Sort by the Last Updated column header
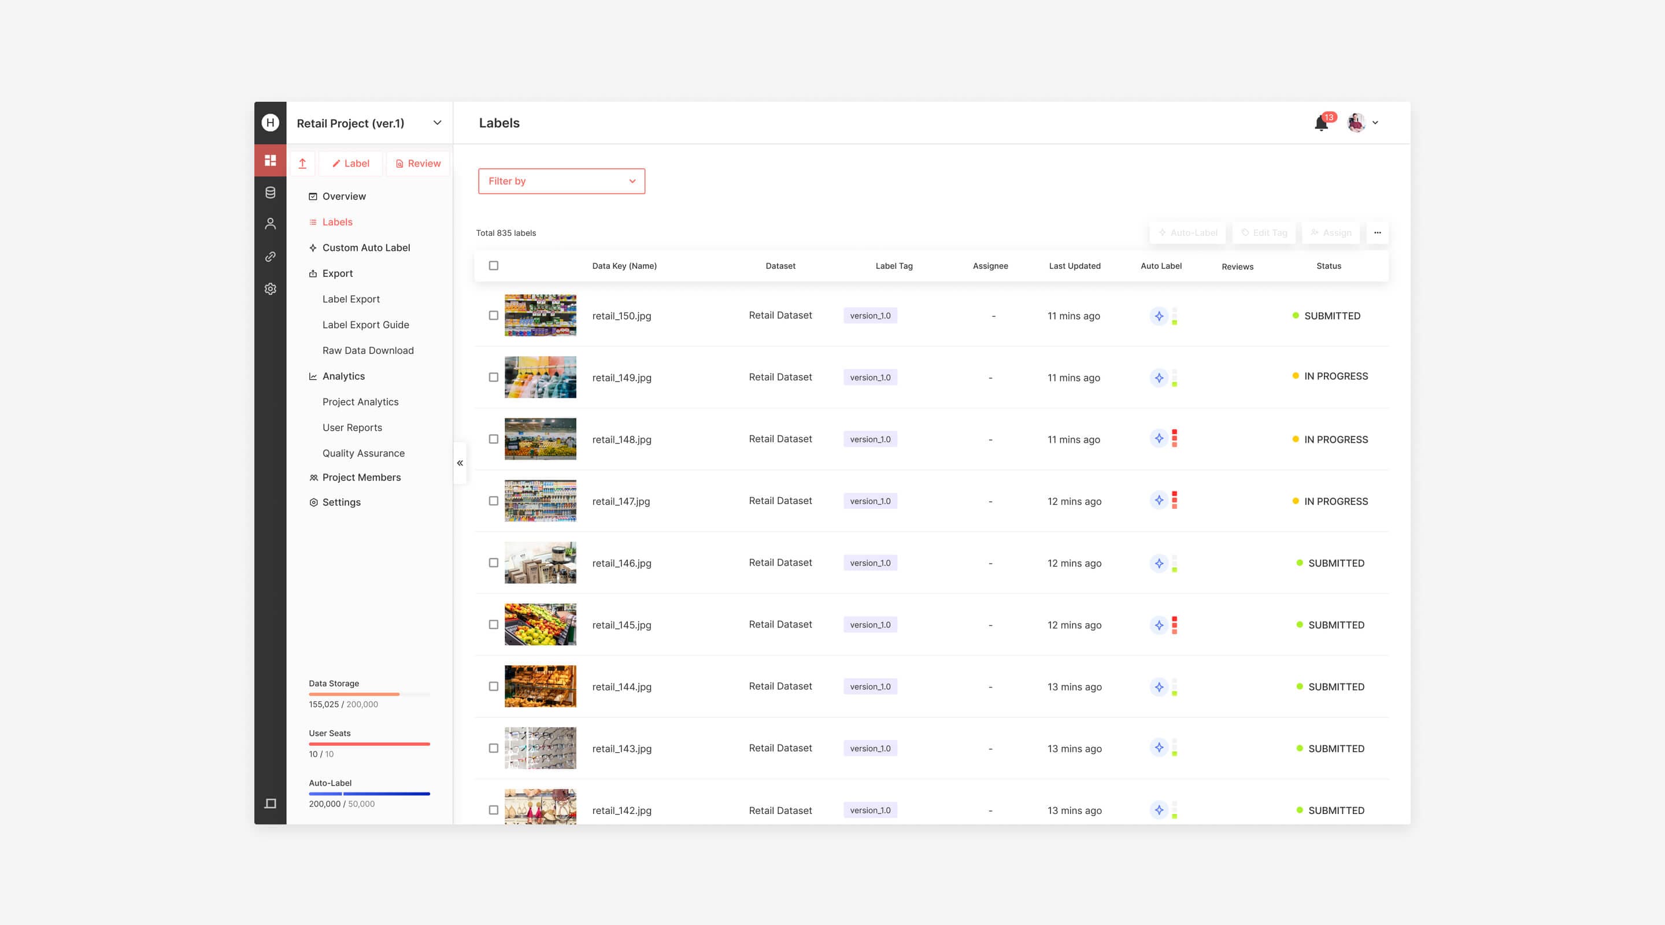This screenshot has height=925, width=1665. coord(1074,266)
